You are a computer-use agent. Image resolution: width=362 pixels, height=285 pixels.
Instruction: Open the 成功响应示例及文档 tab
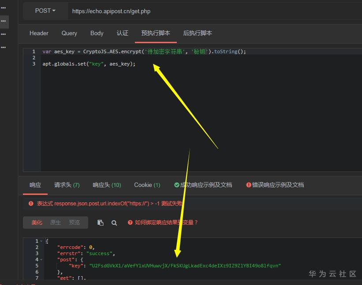[203, 185]
